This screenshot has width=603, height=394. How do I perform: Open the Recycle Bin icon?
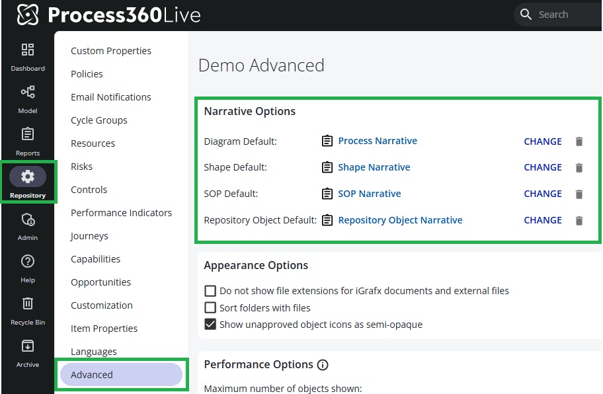(27, 304)
